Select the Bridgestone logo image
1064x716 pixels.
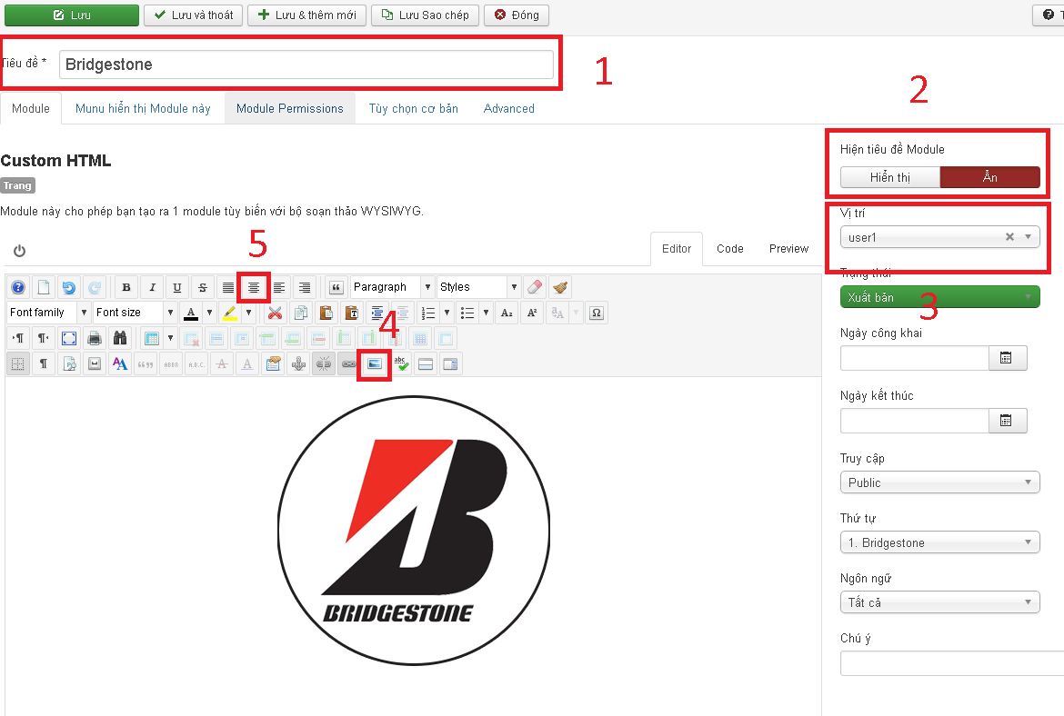click(414, 531)
